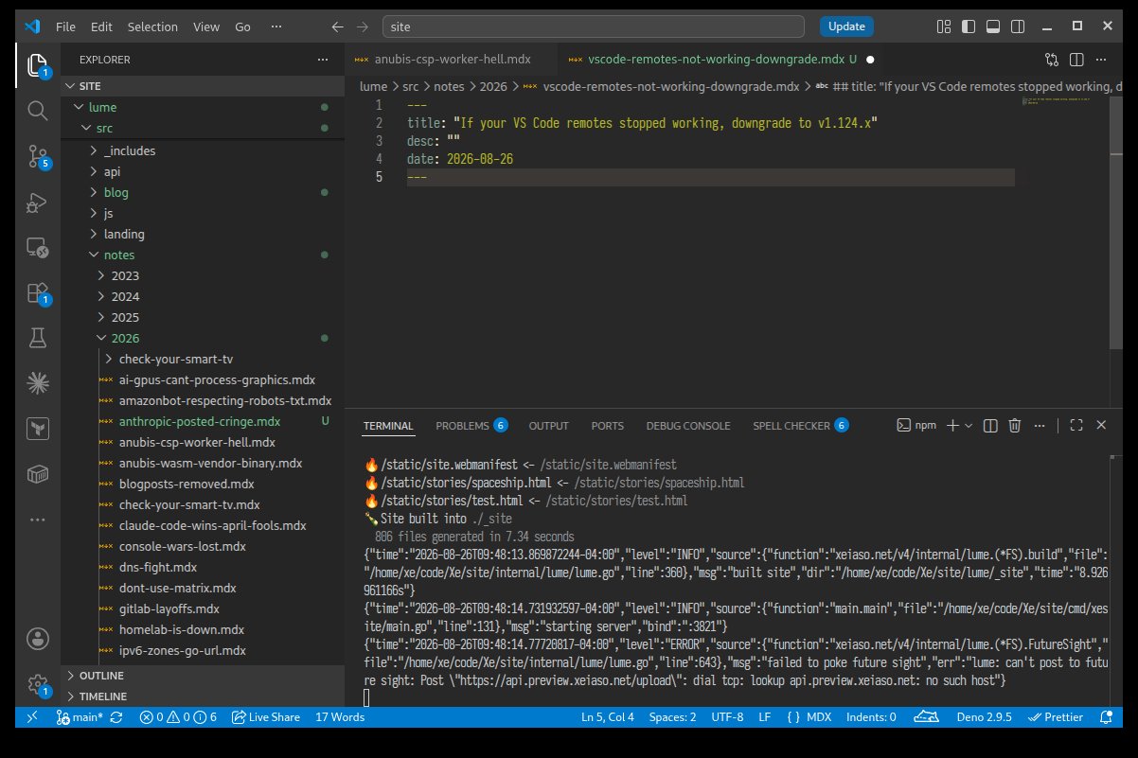1138x758 pixels.
Task: Open the File menu
Action: pos(65,26)
